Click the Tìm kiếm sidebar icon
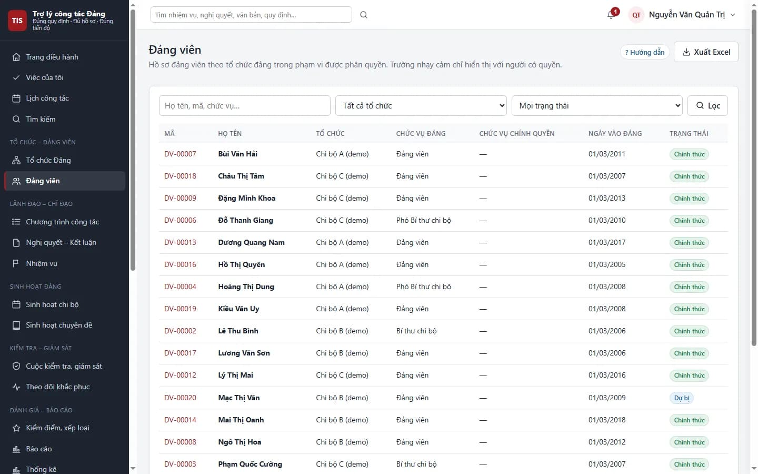The image size is (758, 474). tap(16, 119)
